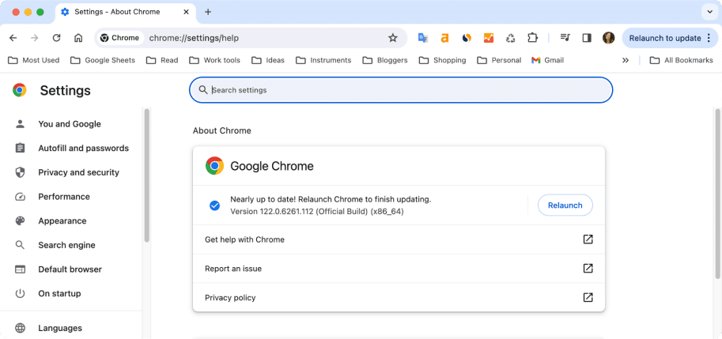722x339 pixels.
Task: Click the Relaunch button
Action: coord(565,205)
